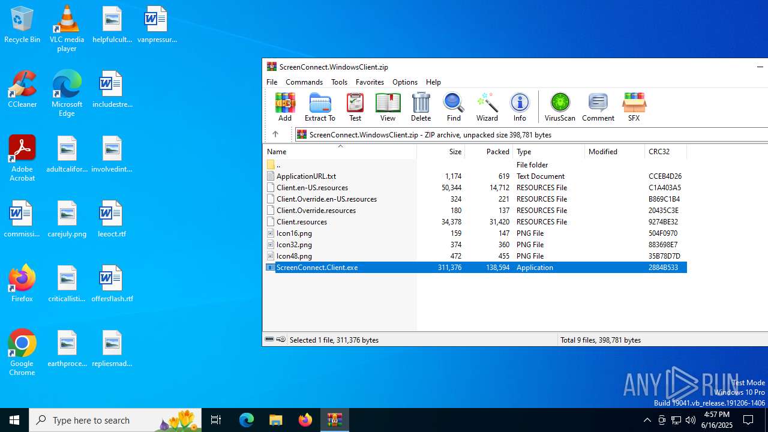The width and height of the screenshot is (768, 432).
Task: Open the Options menu
Action: pyautogui.click(x=405, y=82)
